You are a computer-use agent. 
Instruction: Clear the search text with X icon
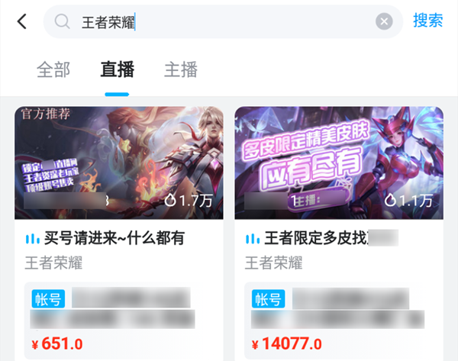[384, 21]
